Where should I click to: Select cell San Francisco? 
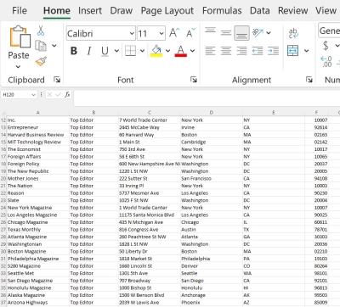212,178
